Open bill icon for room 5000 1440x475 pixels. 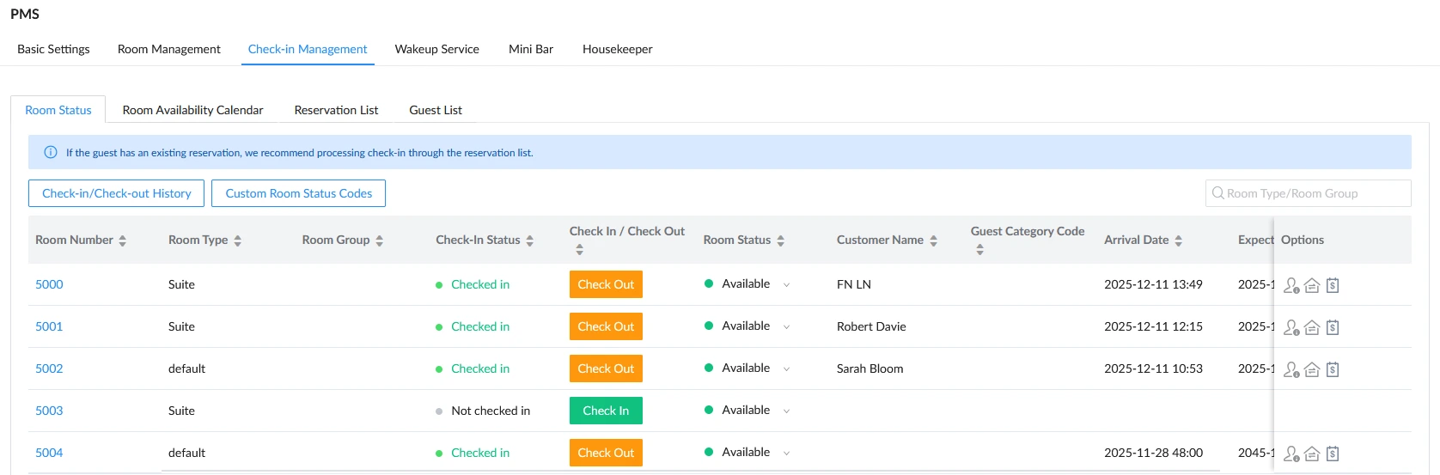coord(1333,285)
